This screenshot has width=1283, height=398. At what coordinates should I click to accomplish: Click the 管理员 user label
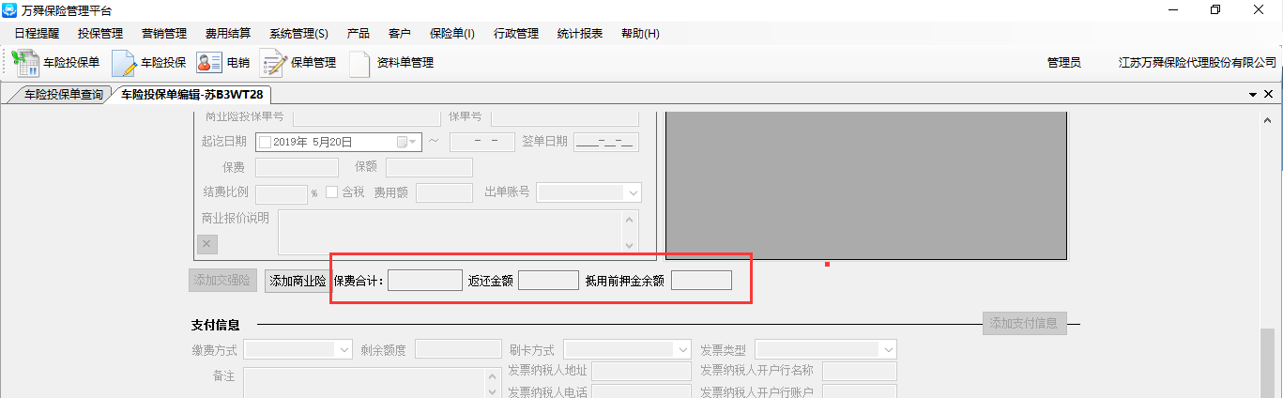click(1063, 63)
